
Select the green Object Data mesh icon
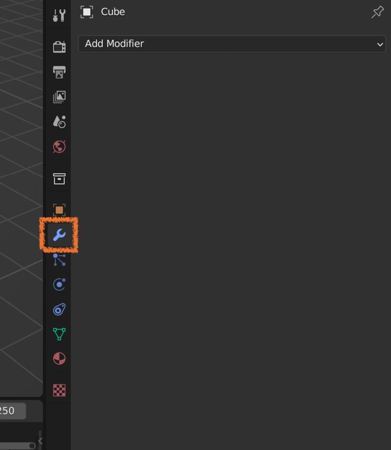point(59,334)
